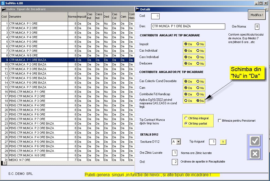270x181 pixels.
Task: Click the arrow icon beside Detalii title
Action: (x=137, y=9)
